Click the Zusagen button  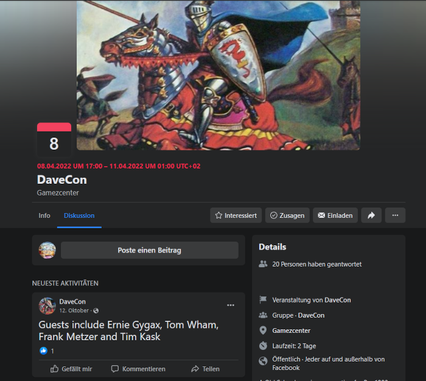coord(287,215)
